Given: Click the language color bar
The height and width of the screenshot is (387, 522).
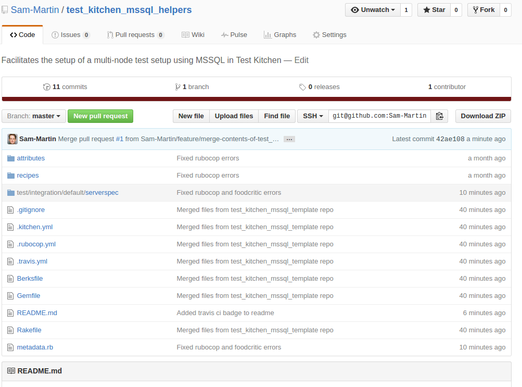Looking at the screenshot, I should click(257, 99).
